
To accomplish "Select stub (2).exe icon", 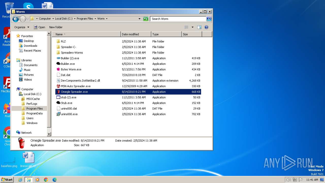I will click(58, 97).
